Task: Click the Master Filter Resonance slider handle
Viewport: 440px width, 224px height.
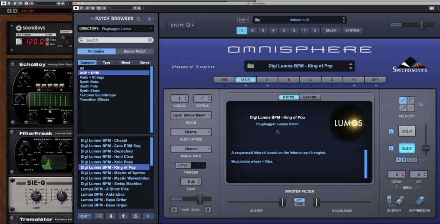Action: click(316, 202)
